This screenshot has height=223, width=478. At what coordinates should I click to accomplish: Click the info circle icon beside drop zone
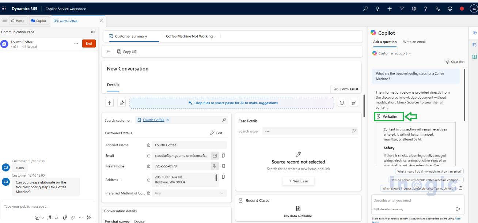coord(342,103)
